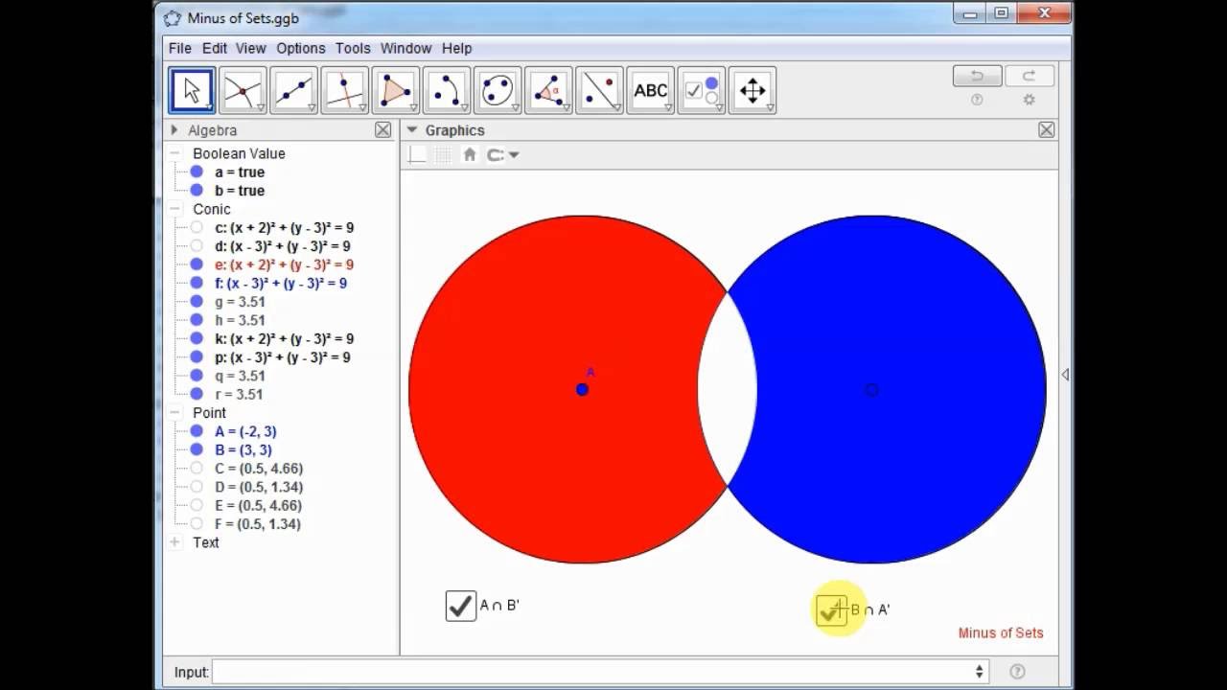Close the Algebra view panel

click(x=382, y=129)
